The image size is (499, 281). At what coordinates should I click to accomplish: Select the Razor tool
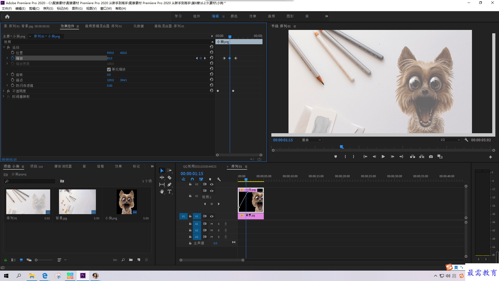pyautogui.click(x=169, y=177)
